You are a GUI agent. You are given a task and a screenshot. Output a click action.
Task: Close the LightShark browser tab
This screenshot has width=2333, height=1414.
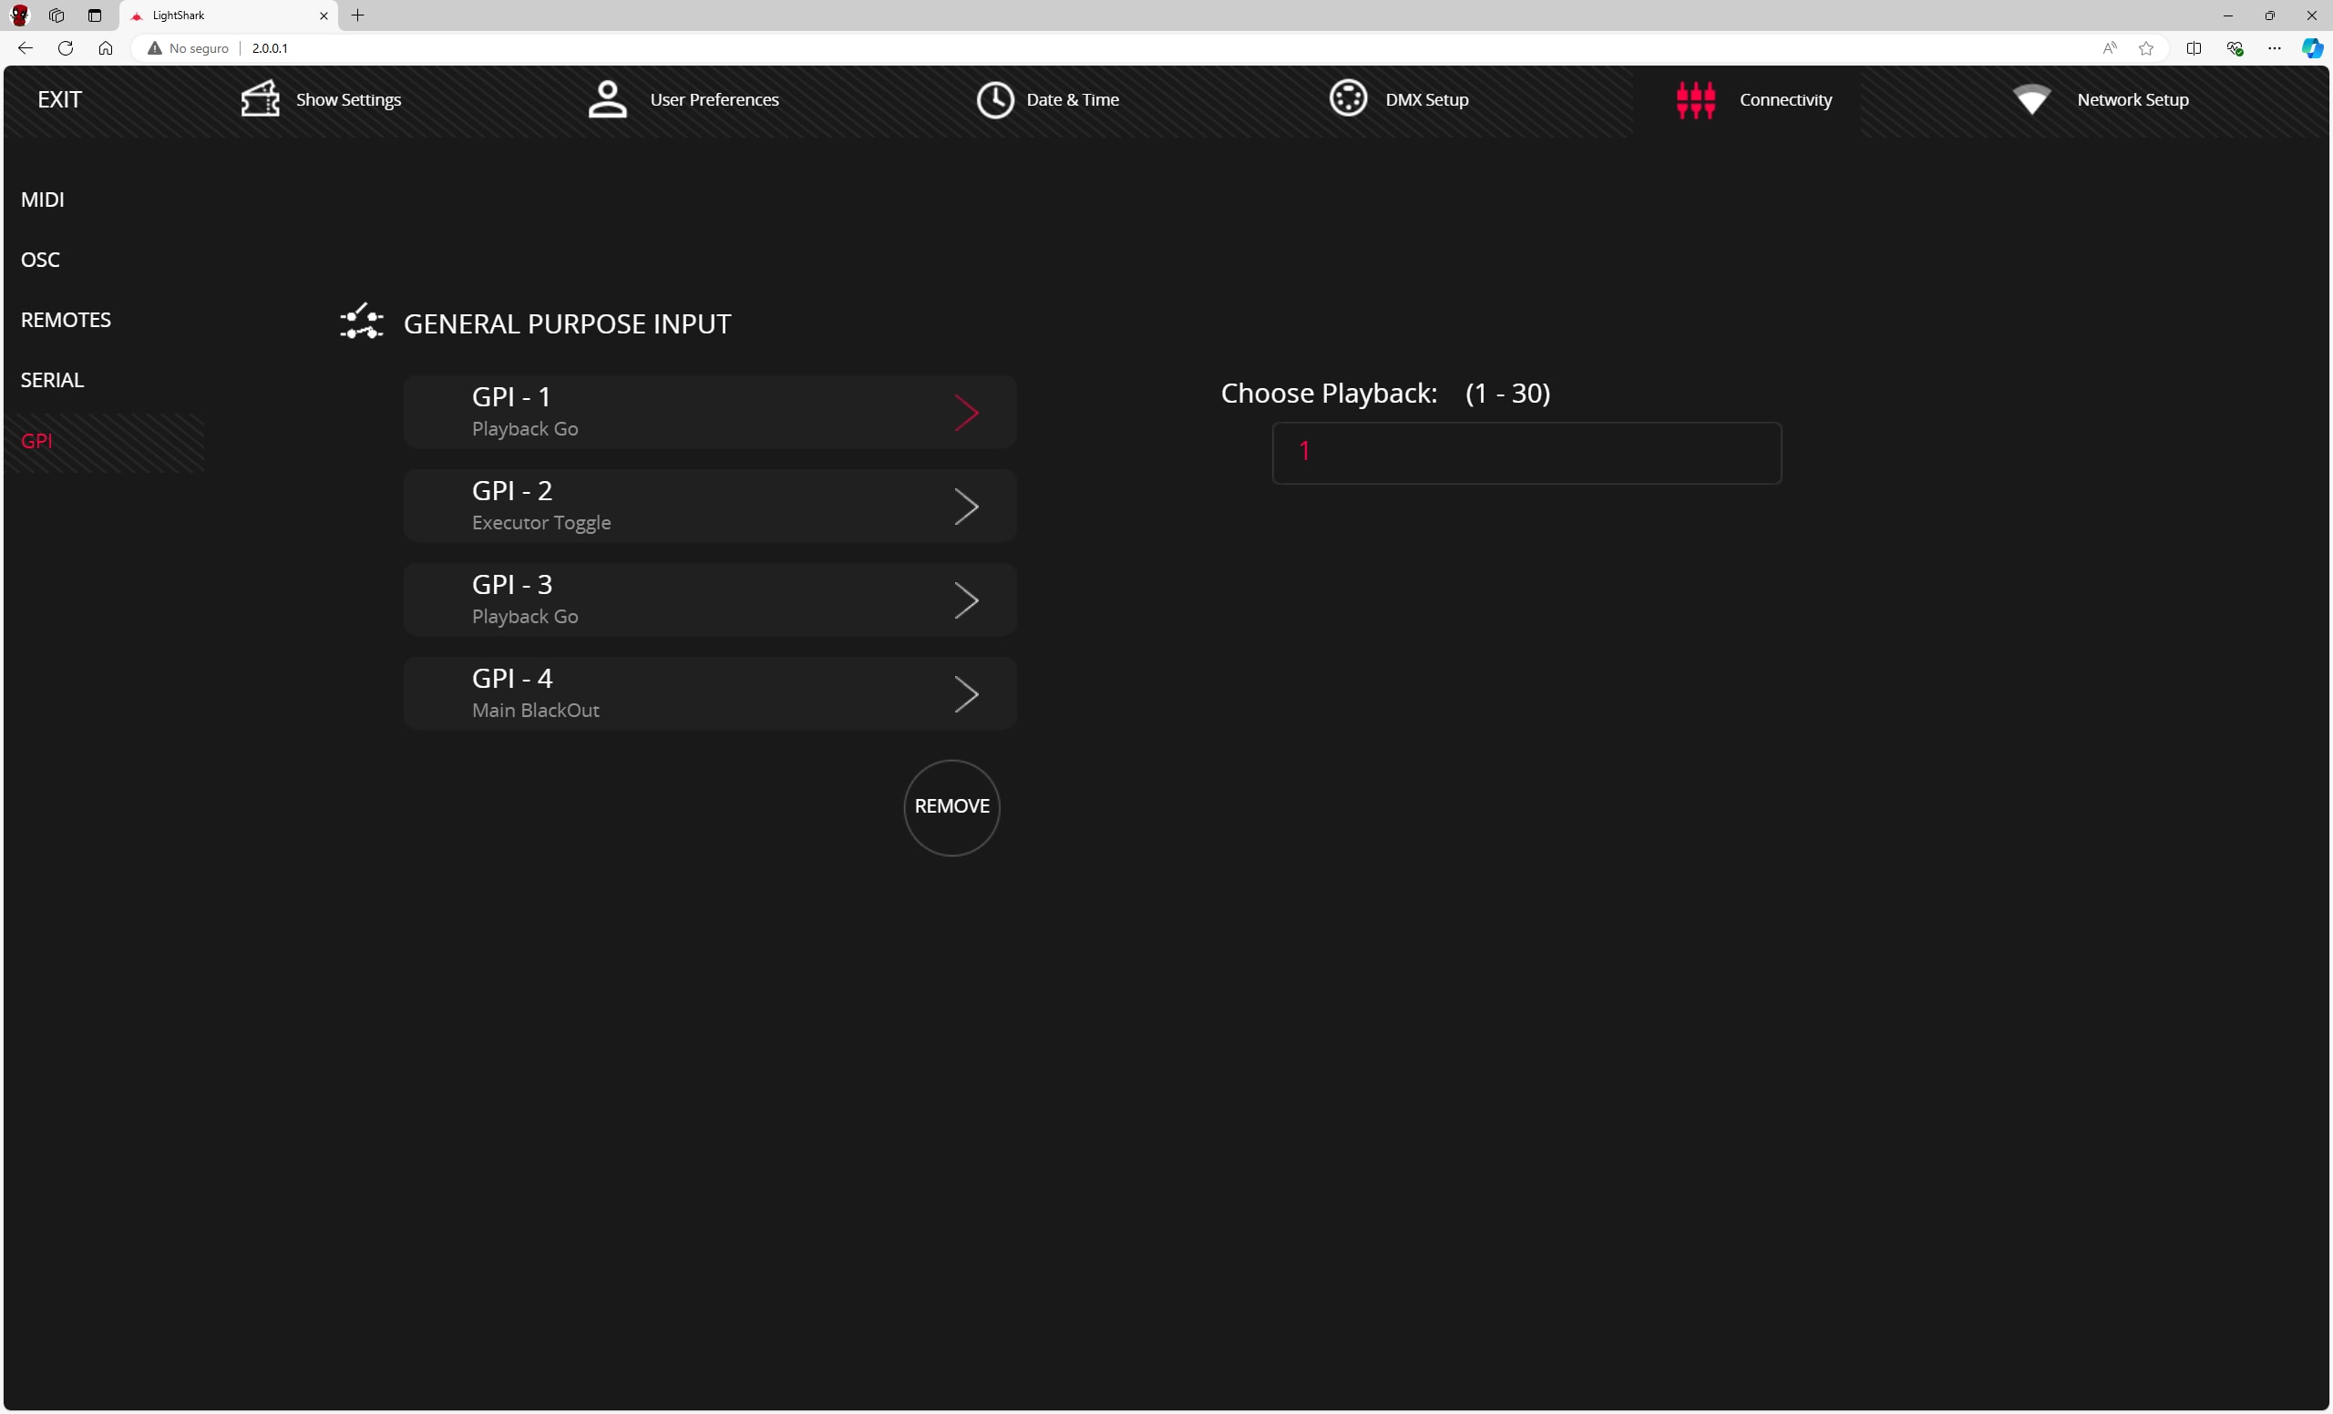click(x=324, y=15)
